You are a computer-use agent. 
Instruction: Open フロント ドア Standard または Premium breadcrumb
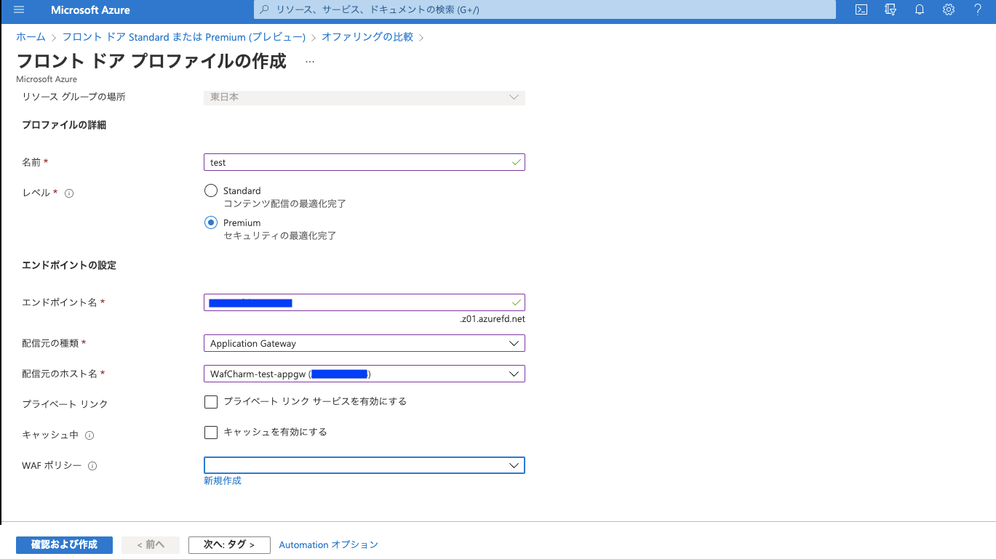[184, 36]
